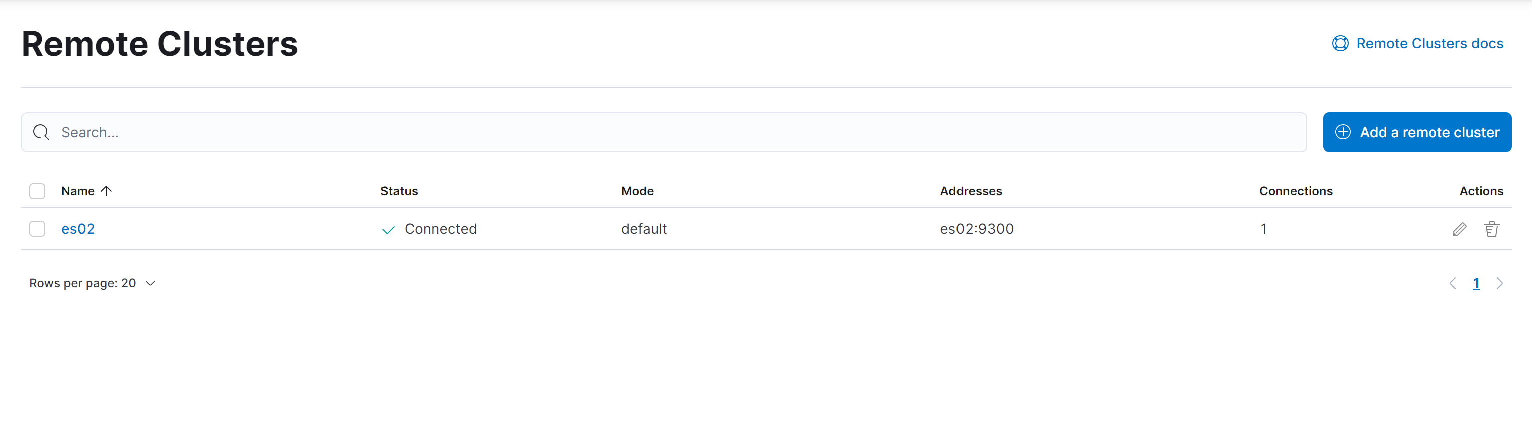Image resolution: width=1532 pixels, height=438 pixels.
Task: Select page 1 in pagination
Action: [x=1475, y=284]
